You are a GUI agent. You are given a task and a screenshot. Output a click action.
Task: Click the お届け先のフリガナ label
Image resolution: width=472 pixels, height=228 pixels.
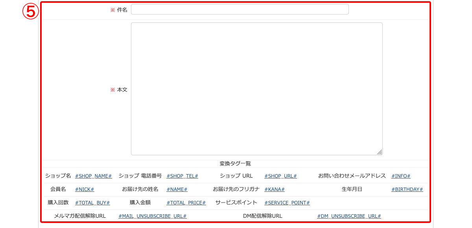point(236,189)
